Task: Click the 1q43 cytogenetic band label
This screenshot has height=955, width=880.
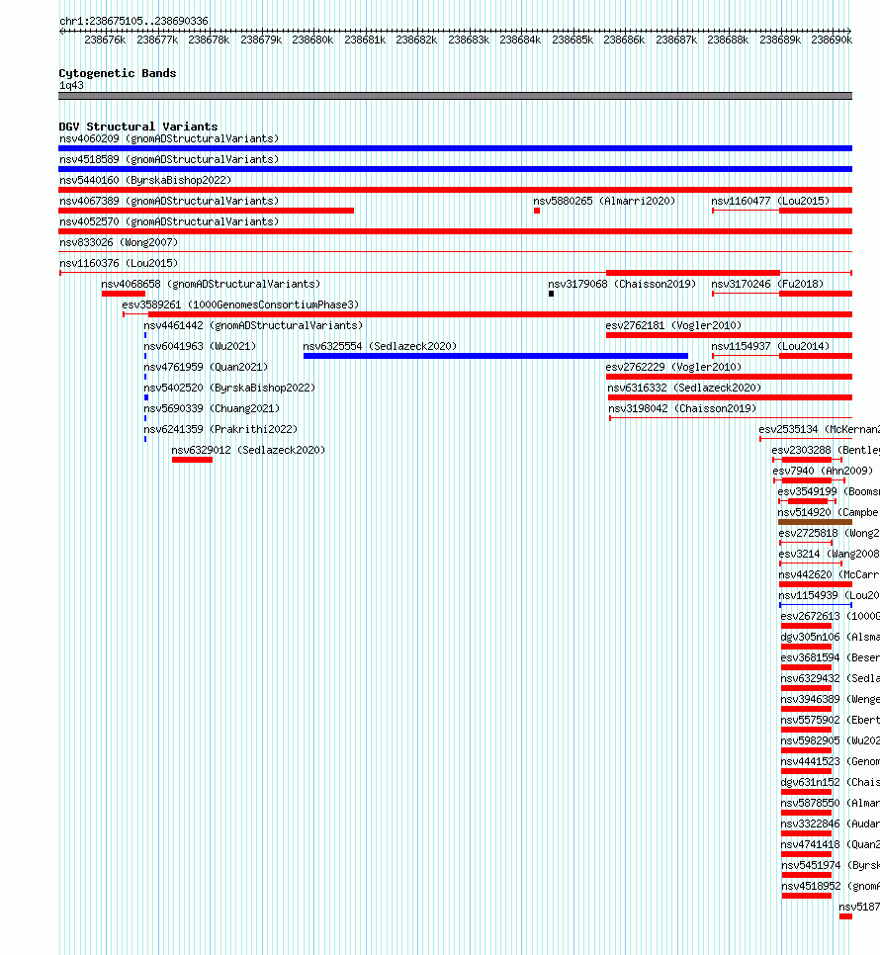Action: tap(71, 85)
